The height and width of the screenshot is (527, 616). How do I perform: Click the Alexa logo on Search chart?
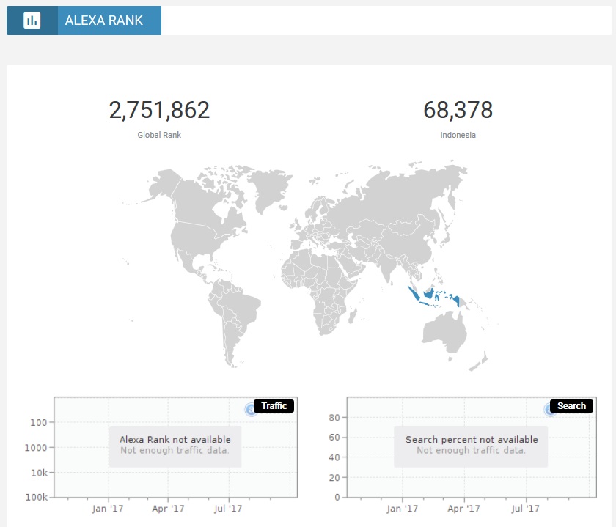[x=548, y=410]
